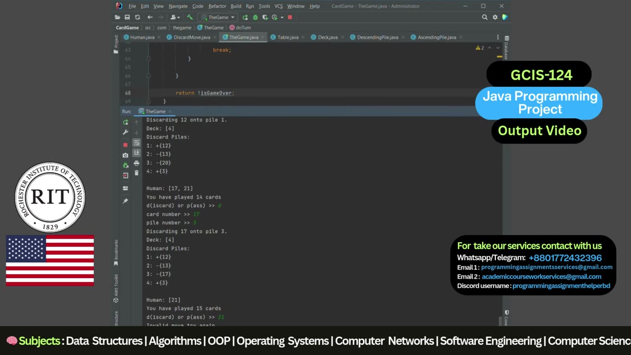Open the VCS menu
Image resolution: width=631 pixels, height=355 pixels.
(279, 6)
